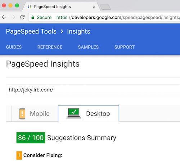Click the Consider Fixing heading text
Image resolution: width=180 pixels, height=163 pixels.
[43, 155]
